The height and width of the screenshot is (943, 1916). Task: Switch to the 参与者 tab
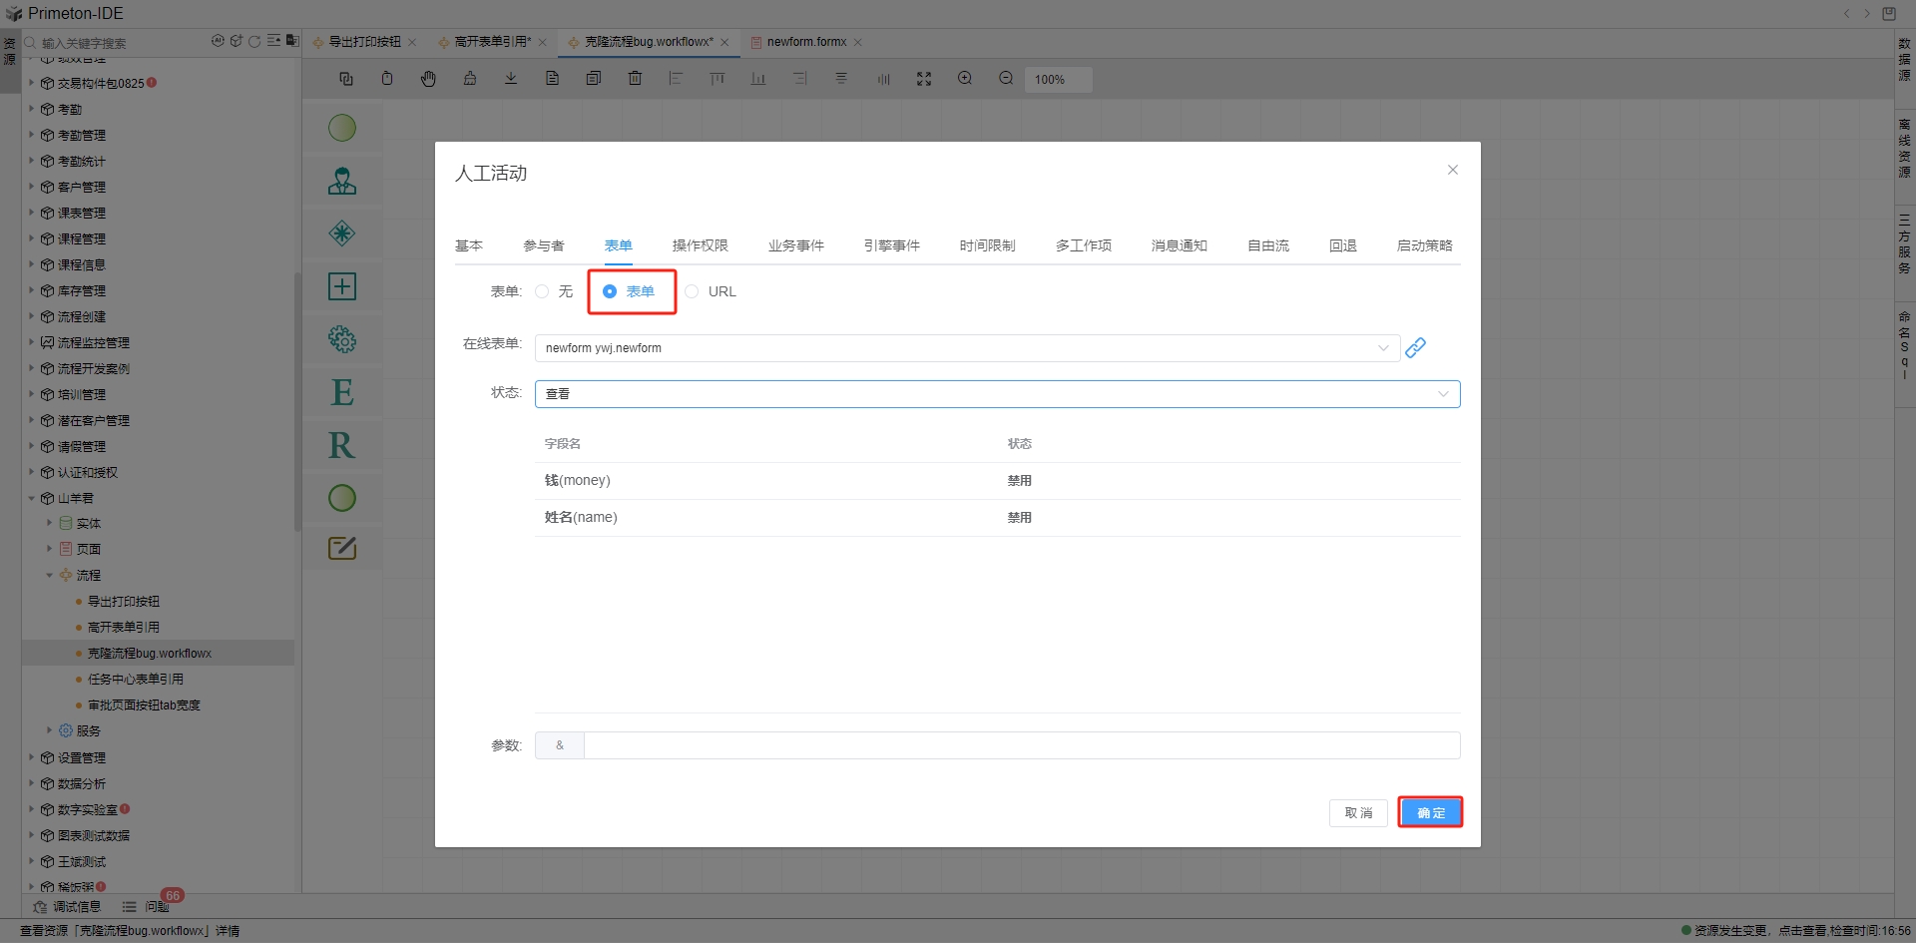click(x=543, y=245)
